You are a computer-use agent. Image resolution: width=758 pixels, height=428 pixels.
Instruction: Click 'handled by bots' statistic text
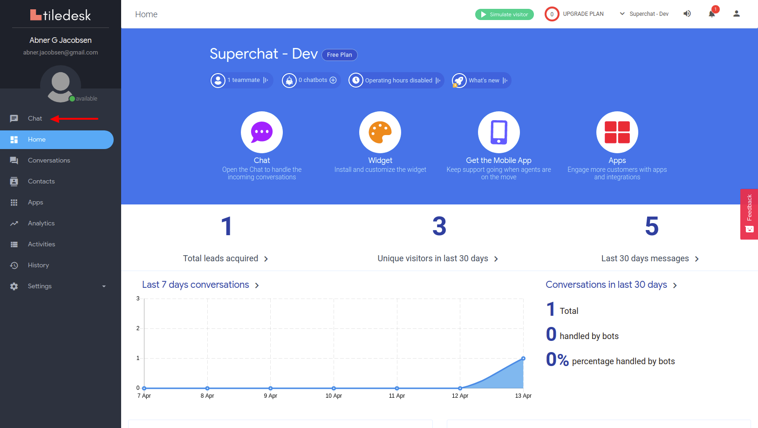(589, 336)
